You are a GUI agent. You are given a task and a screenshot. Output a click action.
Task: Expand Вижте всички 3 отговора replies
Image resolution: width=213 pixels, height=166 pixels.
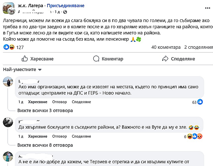(45, 110)
